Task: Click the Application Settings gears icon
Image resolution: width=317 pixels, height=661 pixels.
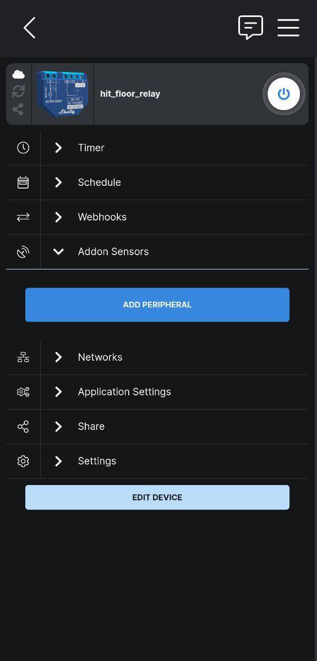Action: [x=23, y=392]
